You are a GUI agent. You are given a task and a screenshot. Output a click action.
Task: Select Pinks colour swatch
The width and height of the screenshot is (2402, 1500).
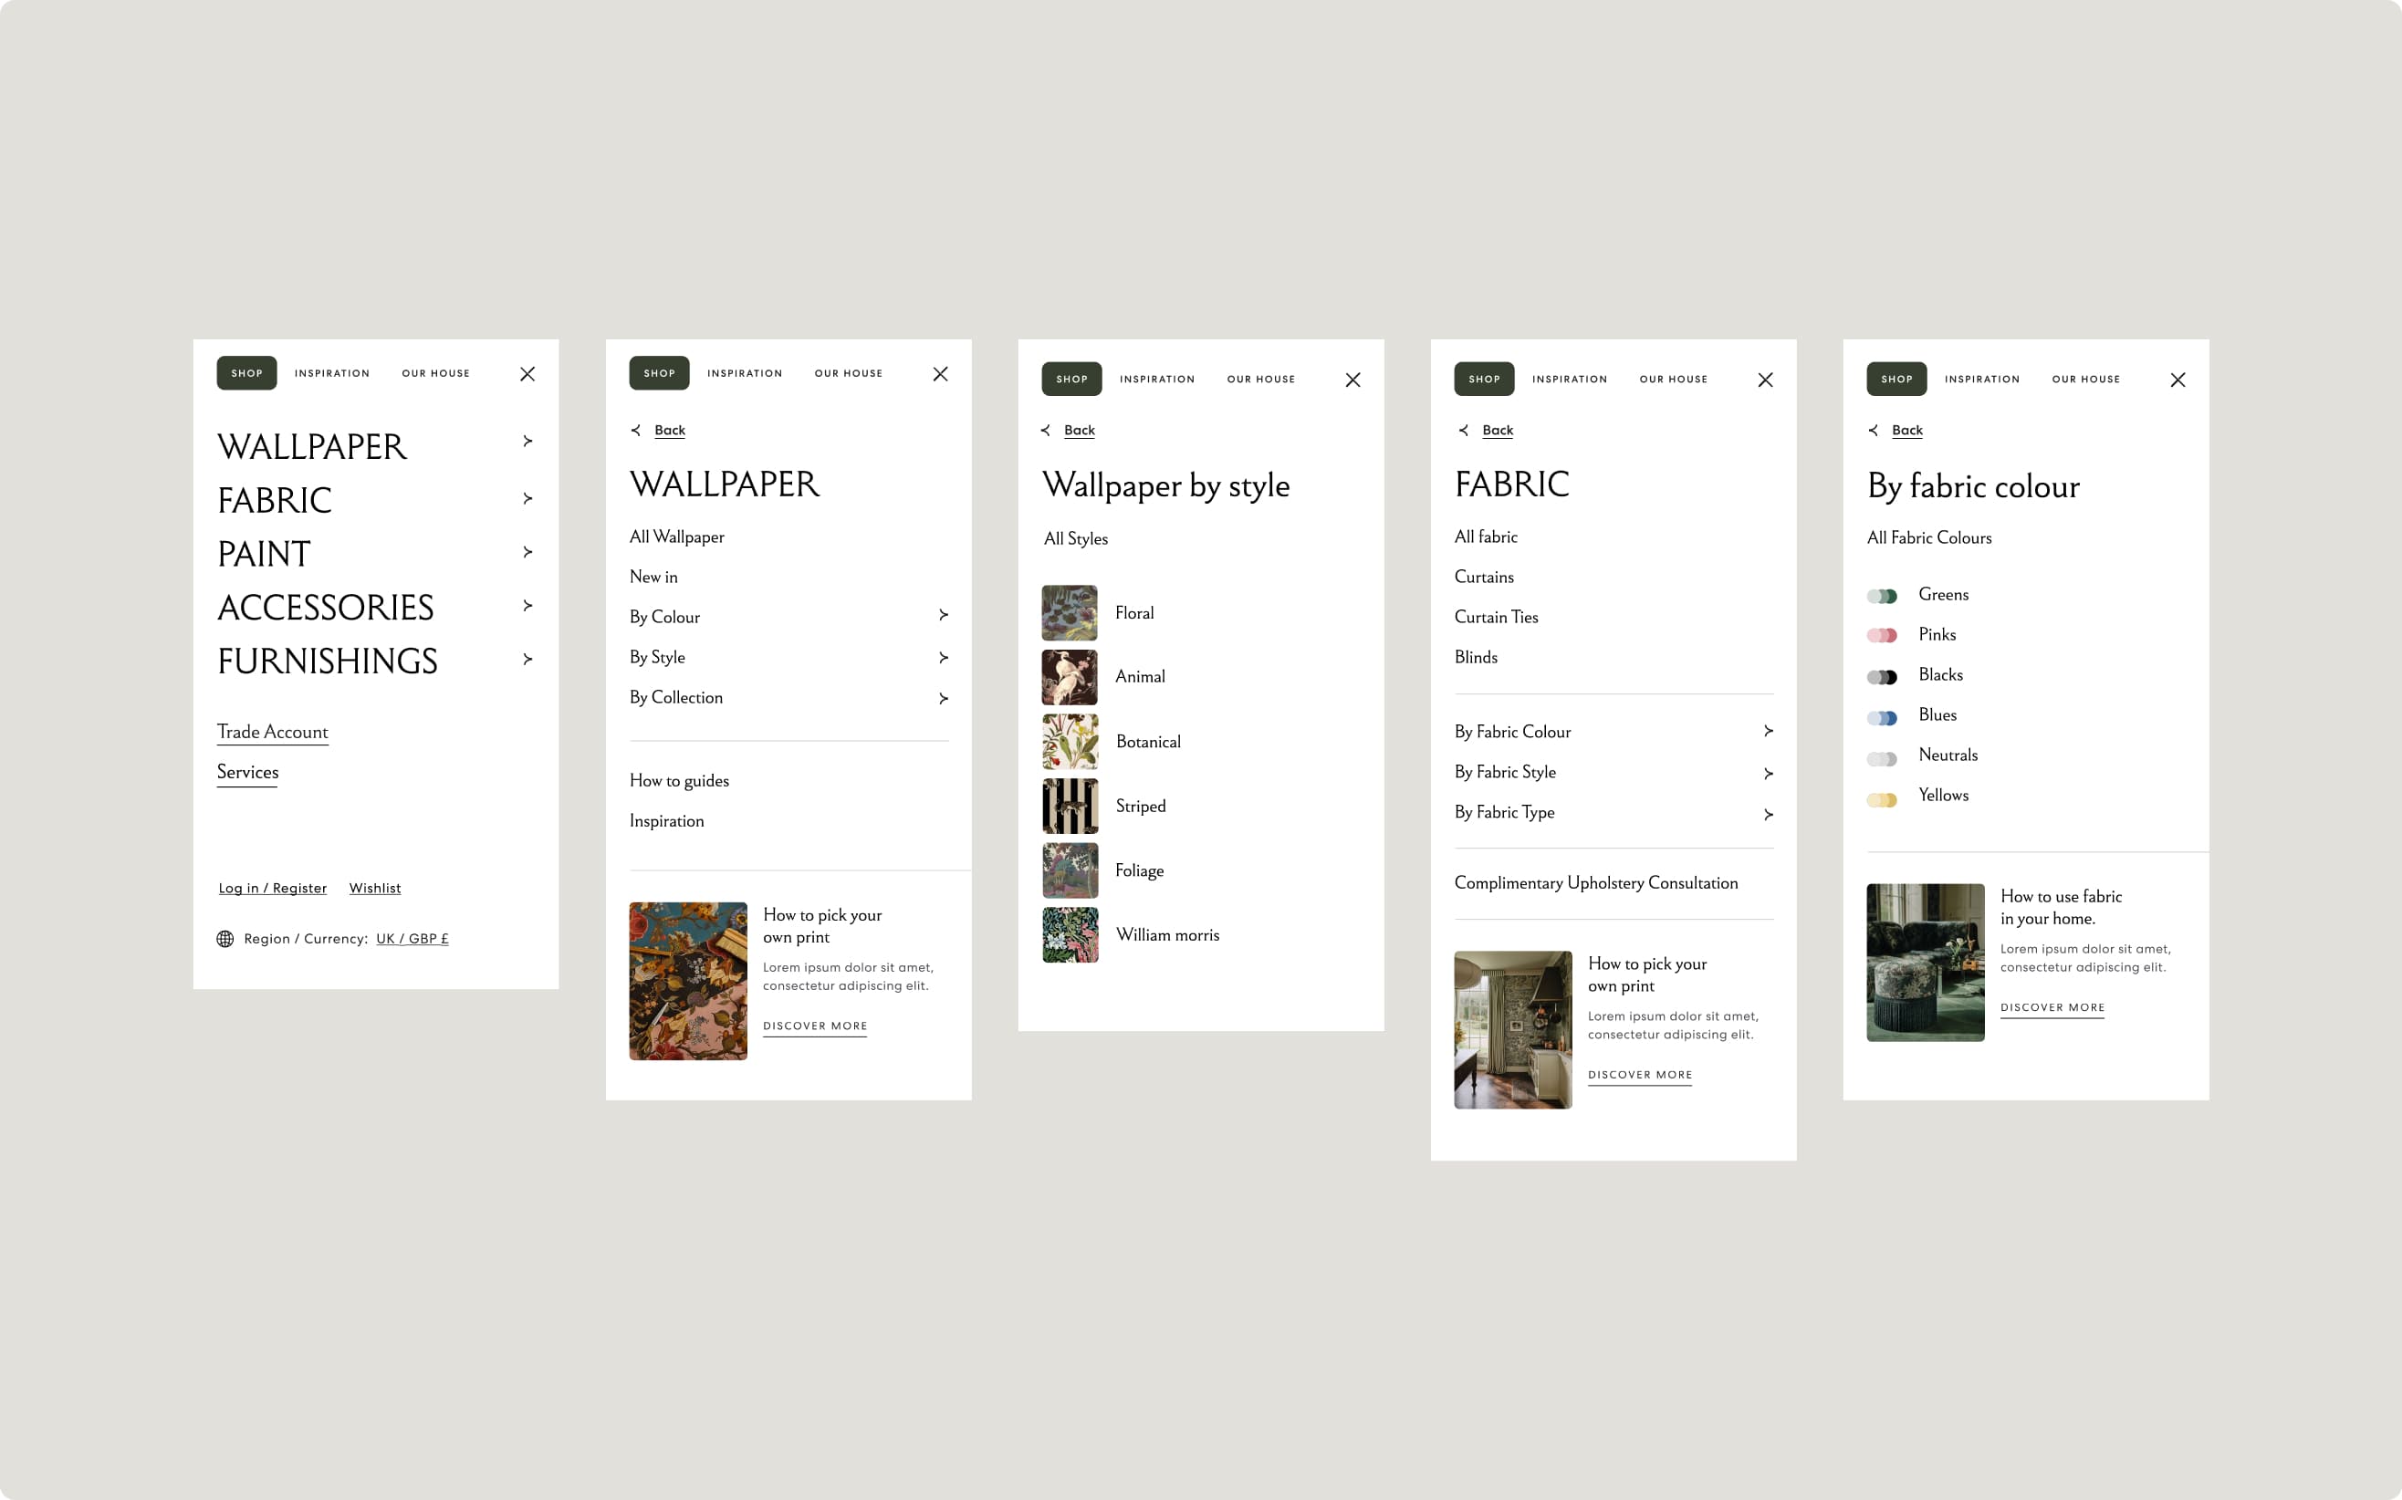1882,636
